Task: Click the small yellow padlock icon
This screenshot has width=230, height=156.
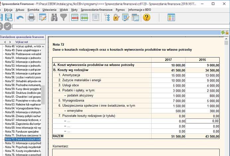Action: coord(227,33)
